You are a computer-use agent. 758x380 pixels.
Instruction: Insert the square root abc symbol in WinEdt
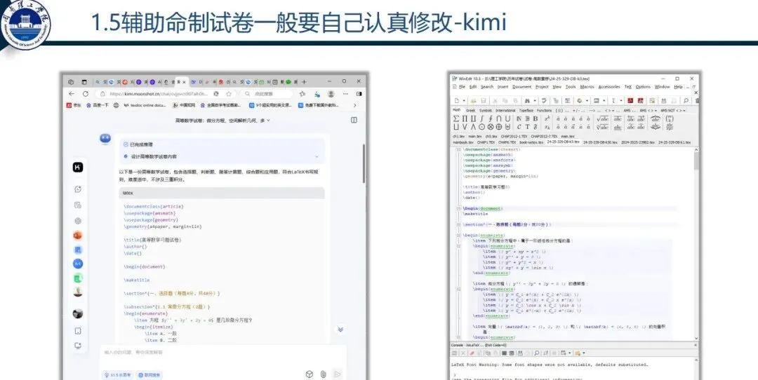pos(602,118)
